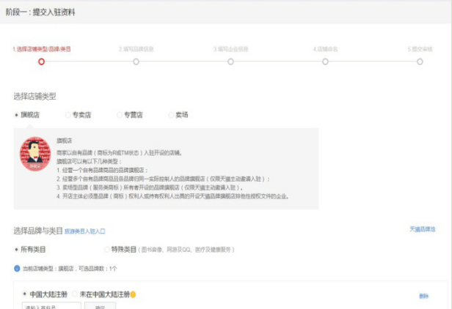Click the step 3 填写企业信息 circle
Viewport: 452px width, 309px height.
230,62
